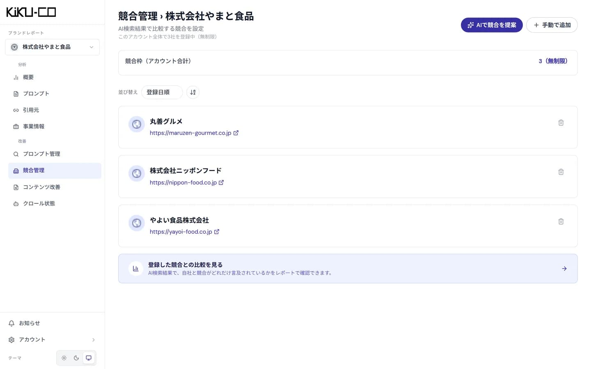Click the 競合管理 building icon
This screenshot has height=369, width=591.
16,171
